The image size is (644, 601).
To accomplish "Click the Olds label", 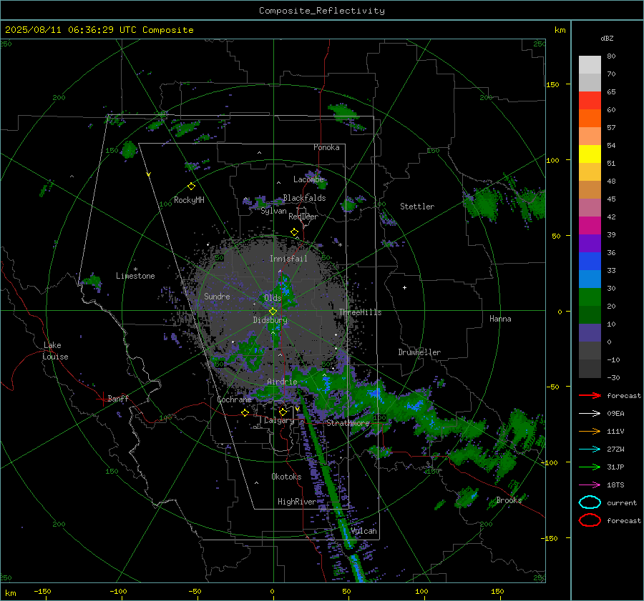I will tap(273, 298).
